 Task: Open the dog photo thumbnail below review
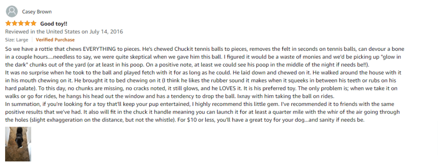coord(18,144)
